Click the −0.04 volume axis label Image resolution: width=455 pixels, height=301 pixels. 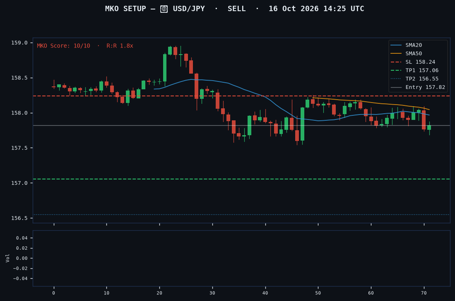coord(20,279)
